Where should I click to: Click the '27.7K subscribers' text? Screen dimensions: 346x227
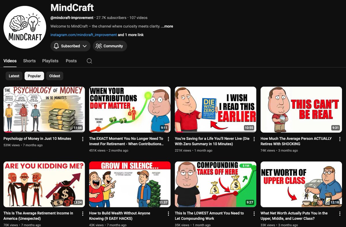pyautogui.click(x=111, y=18)
